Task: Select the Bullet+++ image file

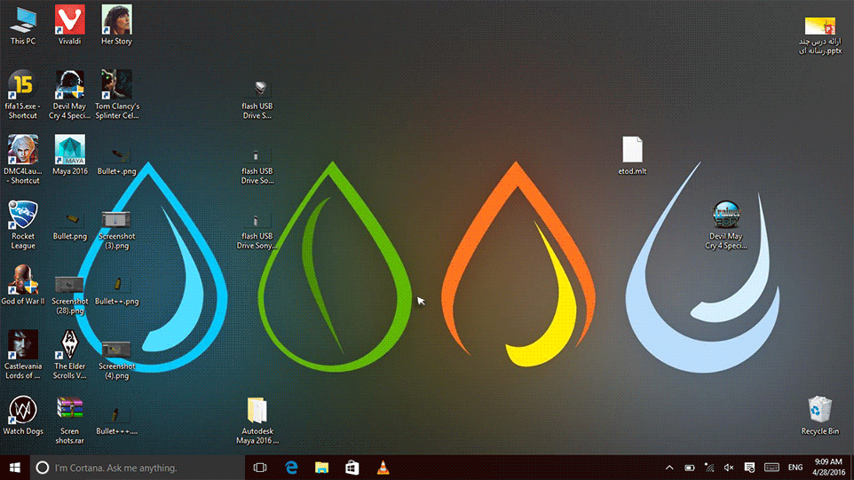Action: click(x=116, y=421)
